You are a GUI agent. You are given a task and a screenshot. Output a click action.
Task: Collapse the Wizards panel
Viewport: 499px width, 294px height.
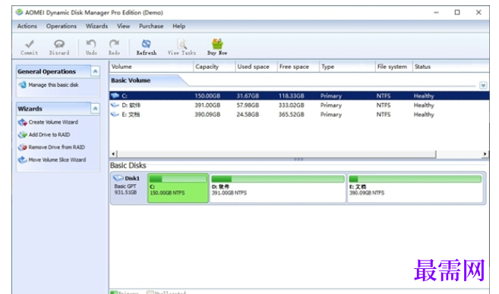tap(95, 108)
